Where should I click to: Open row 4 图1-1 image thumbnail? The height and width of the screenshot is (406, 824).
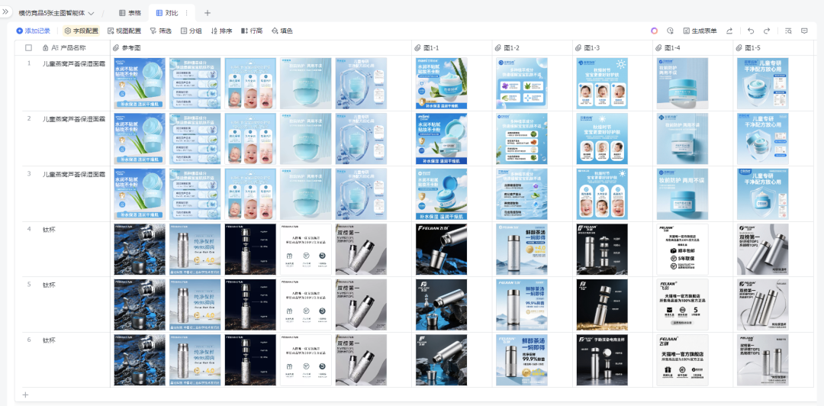[442, 250]
